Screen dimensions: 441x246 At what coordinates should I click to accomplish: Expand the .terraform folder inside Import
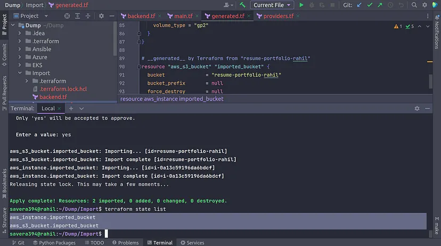click(x=27, y=81)
